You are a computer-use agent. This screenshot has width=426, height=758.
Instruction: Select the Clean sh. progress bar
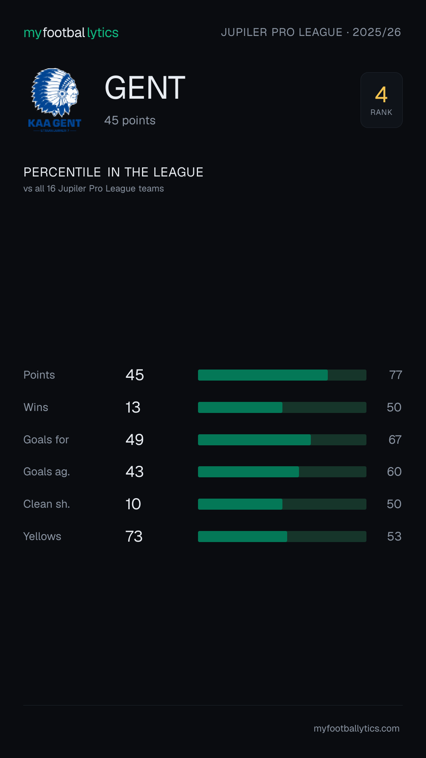tap(282, 504)
